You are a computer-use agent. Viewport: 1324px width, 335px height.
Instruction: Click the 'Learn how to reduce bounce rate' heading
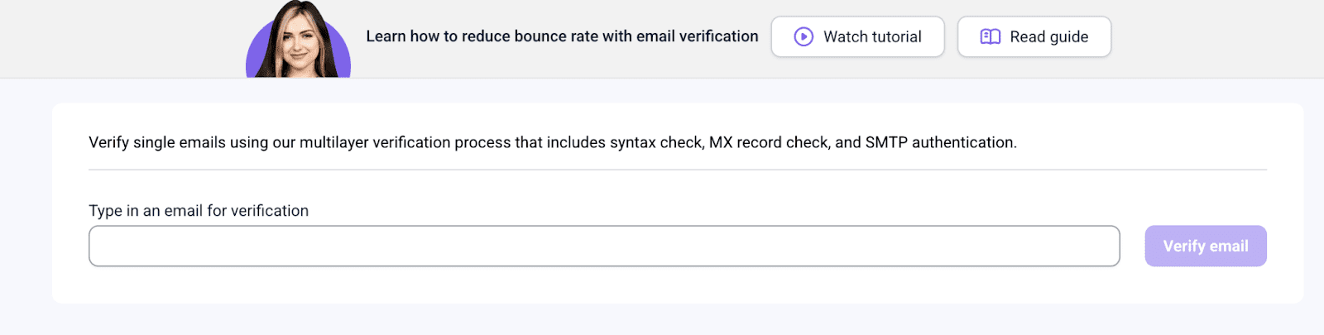point(562,36)
